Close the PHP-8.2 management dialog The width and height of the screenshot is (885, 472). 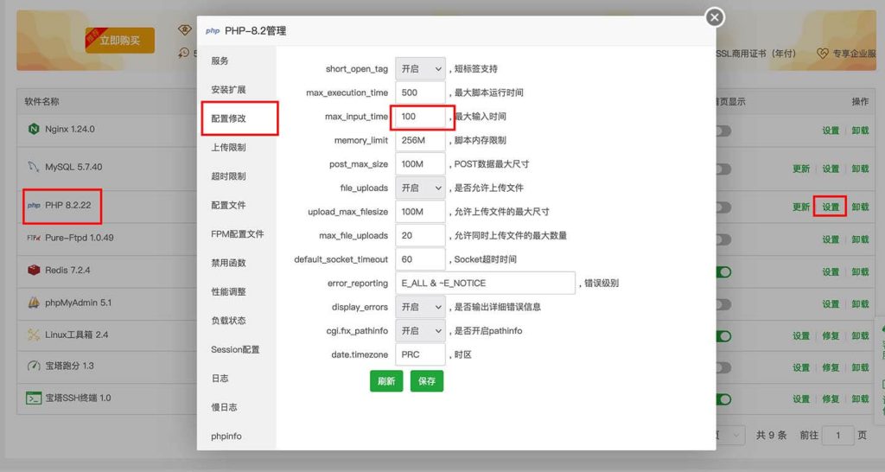[x=715, y=17]
